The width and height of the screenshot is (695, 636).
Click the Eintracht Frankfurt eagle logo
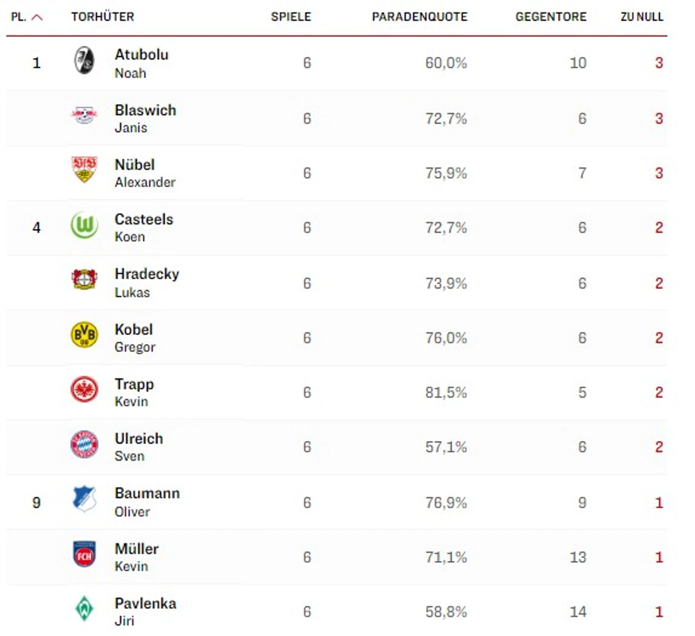84,390
